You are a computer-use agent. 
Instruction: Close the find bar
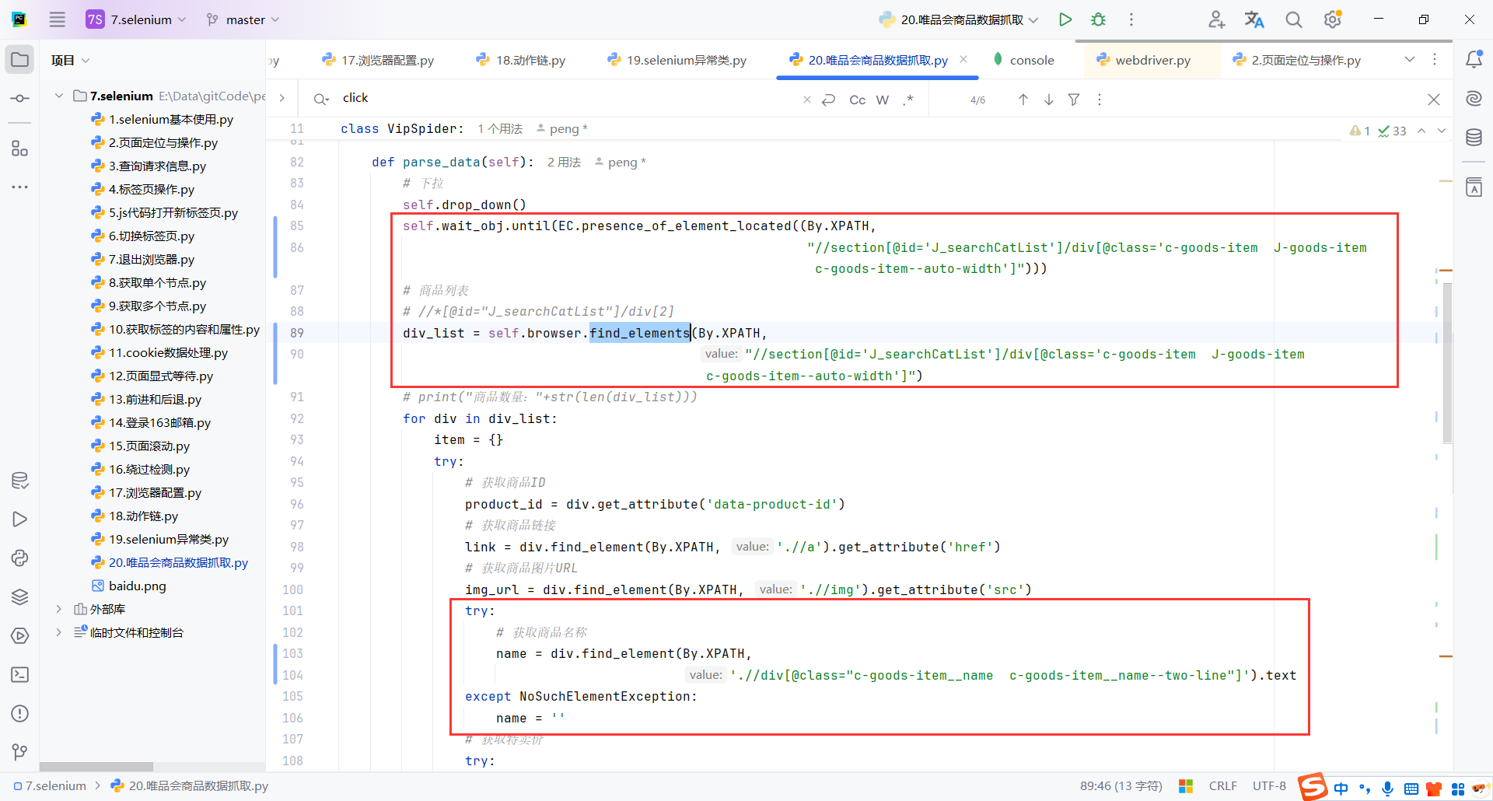point(1434,100)
